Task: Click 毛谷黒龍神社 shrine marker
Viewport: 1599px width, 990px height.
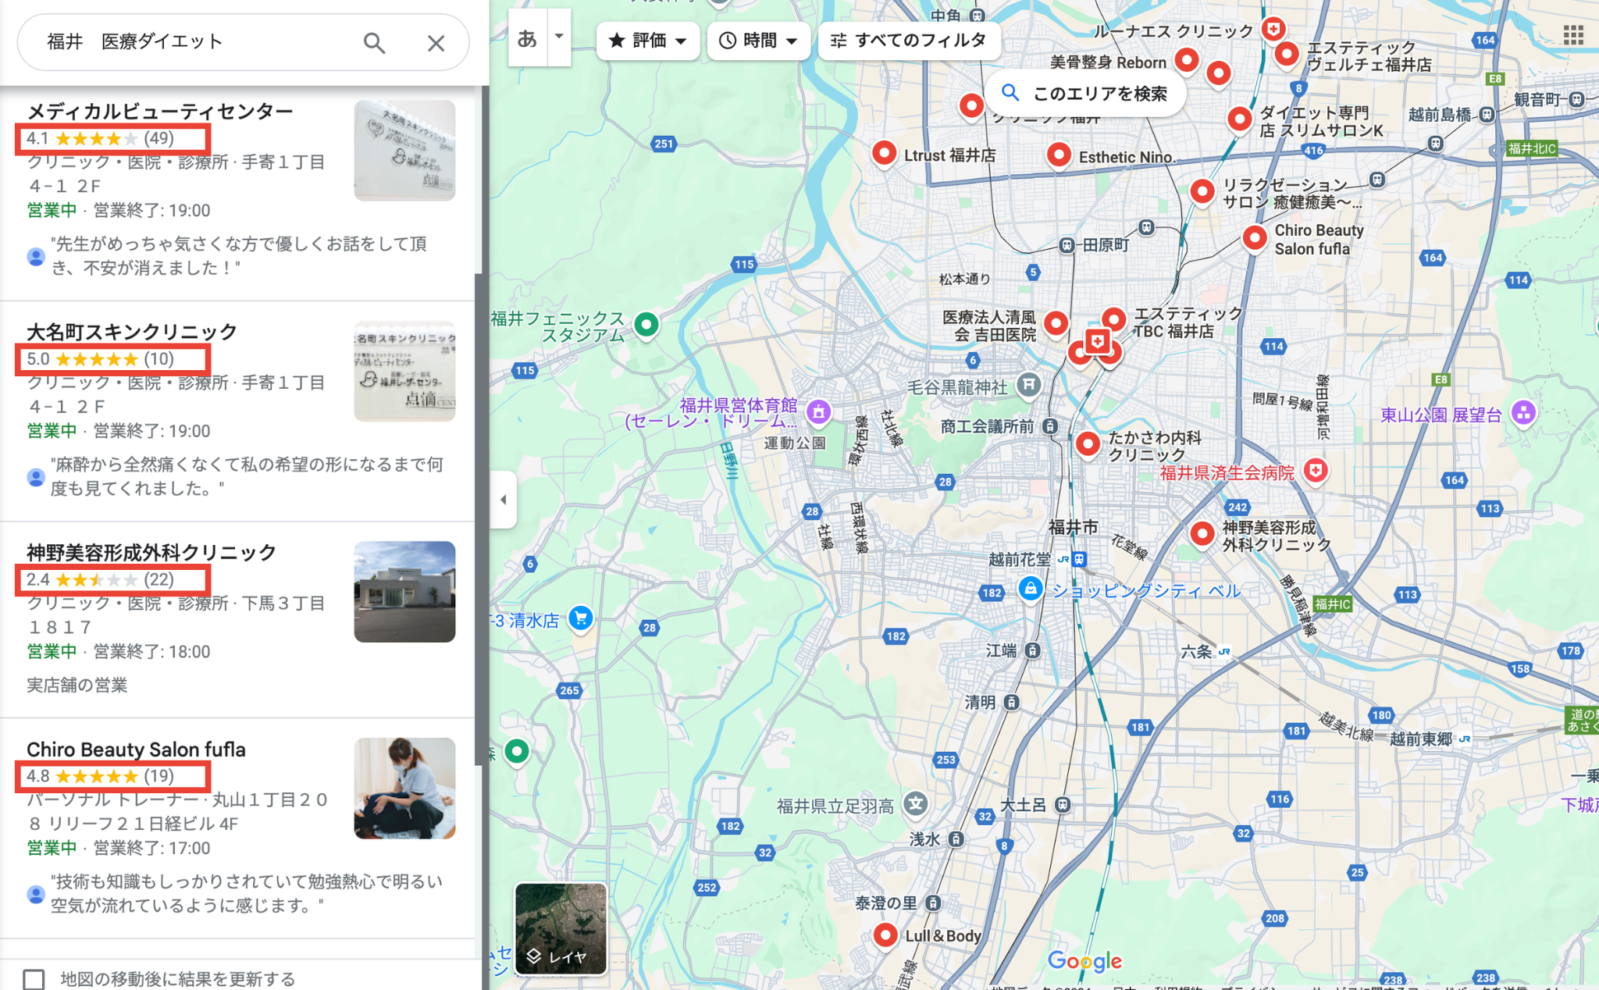Action: click(x=1029, y=384)
